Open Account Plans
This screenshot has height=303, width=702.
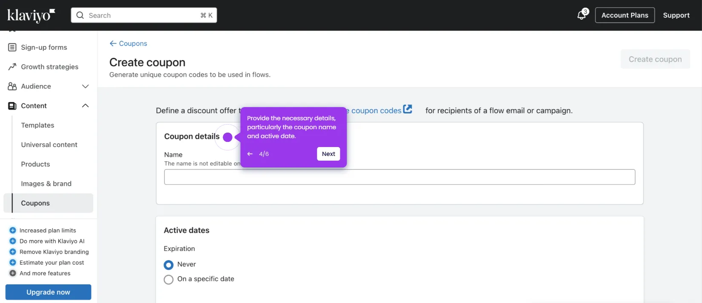[x=624, y=15]
